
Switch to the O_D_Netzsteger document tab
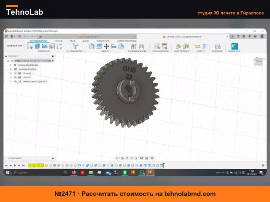pyautogui.click(x=91, y=37)
